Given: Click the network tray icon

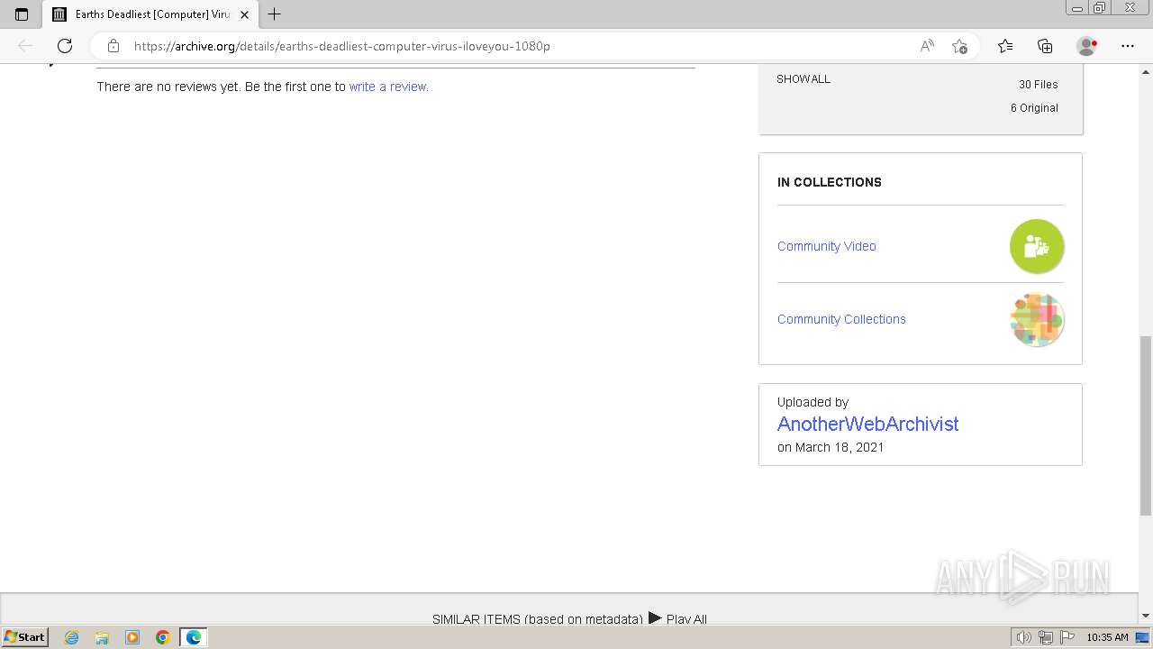Looking at the screenshot, I should click(x=1046, y=637).
